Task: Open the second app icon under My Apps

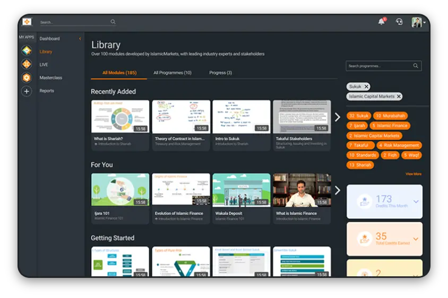Action: (27, 64)
